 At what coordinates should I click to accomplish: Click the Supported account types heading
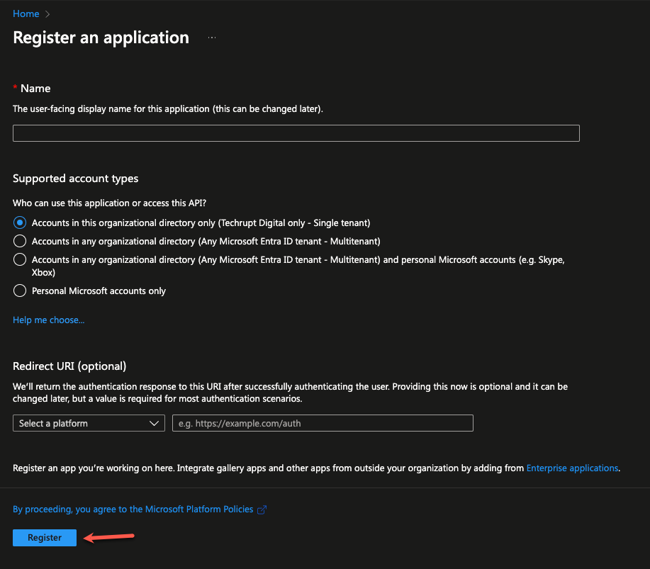tap(76, 179)
